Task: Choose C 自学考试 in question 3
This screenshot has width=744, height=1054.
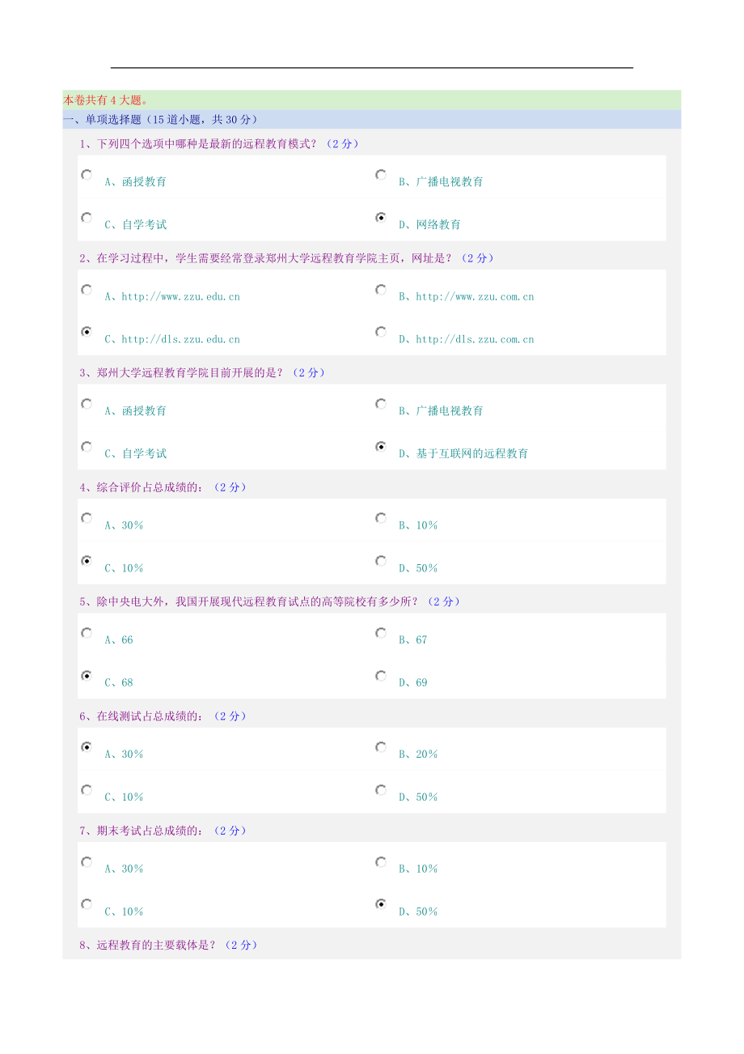Action: point(87,447)
